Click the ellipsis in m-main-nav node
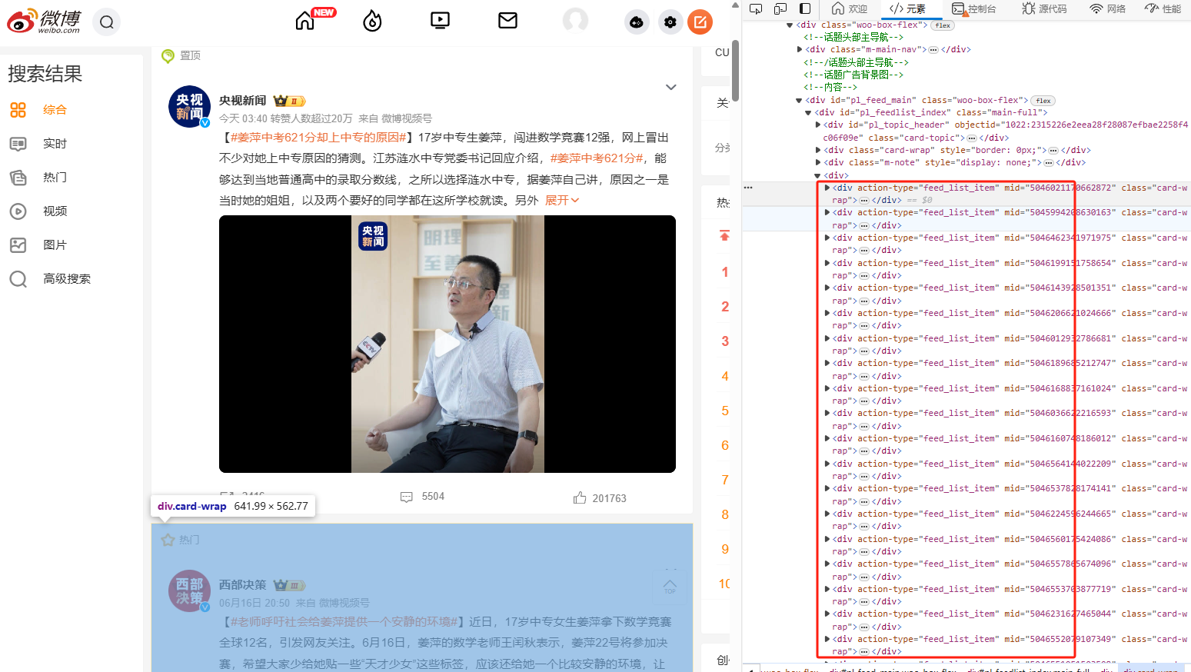This screenshot has width=1191, height=672. [933, 50]
